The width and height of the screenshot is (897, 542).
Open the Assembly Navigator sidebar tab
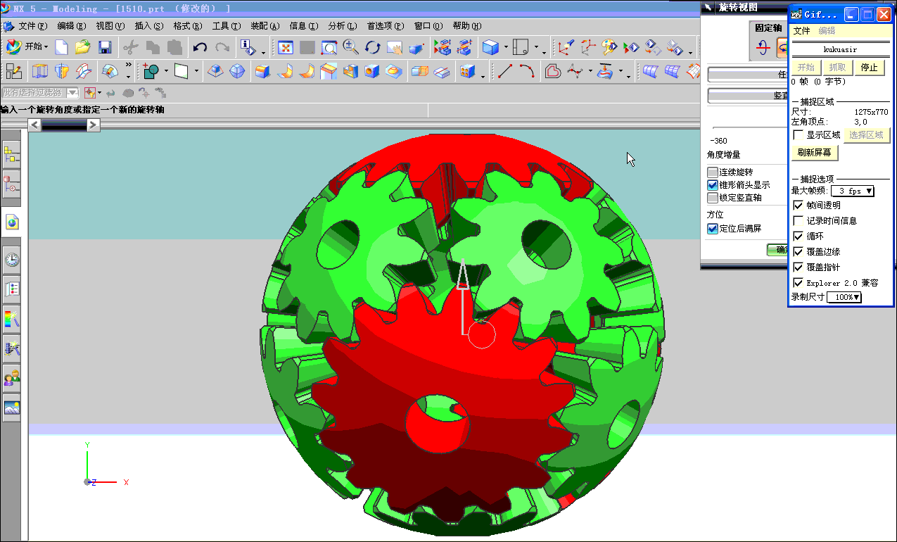coord(12,154)
